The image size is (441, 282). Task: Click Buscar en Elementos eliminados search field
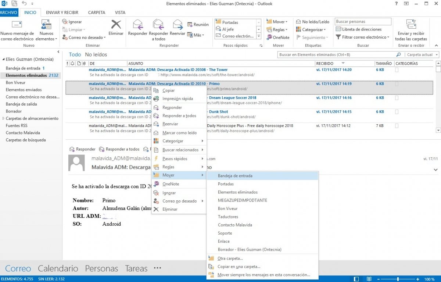pos(336,55)
